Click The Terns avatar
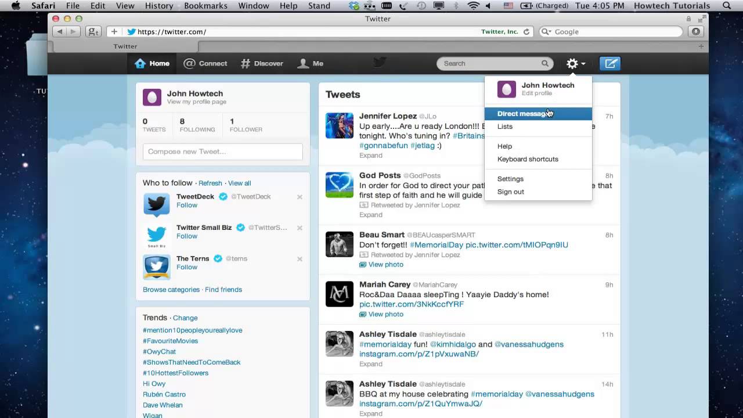Image resolution: width=743 pixels, height=418 pixels. 157,266
